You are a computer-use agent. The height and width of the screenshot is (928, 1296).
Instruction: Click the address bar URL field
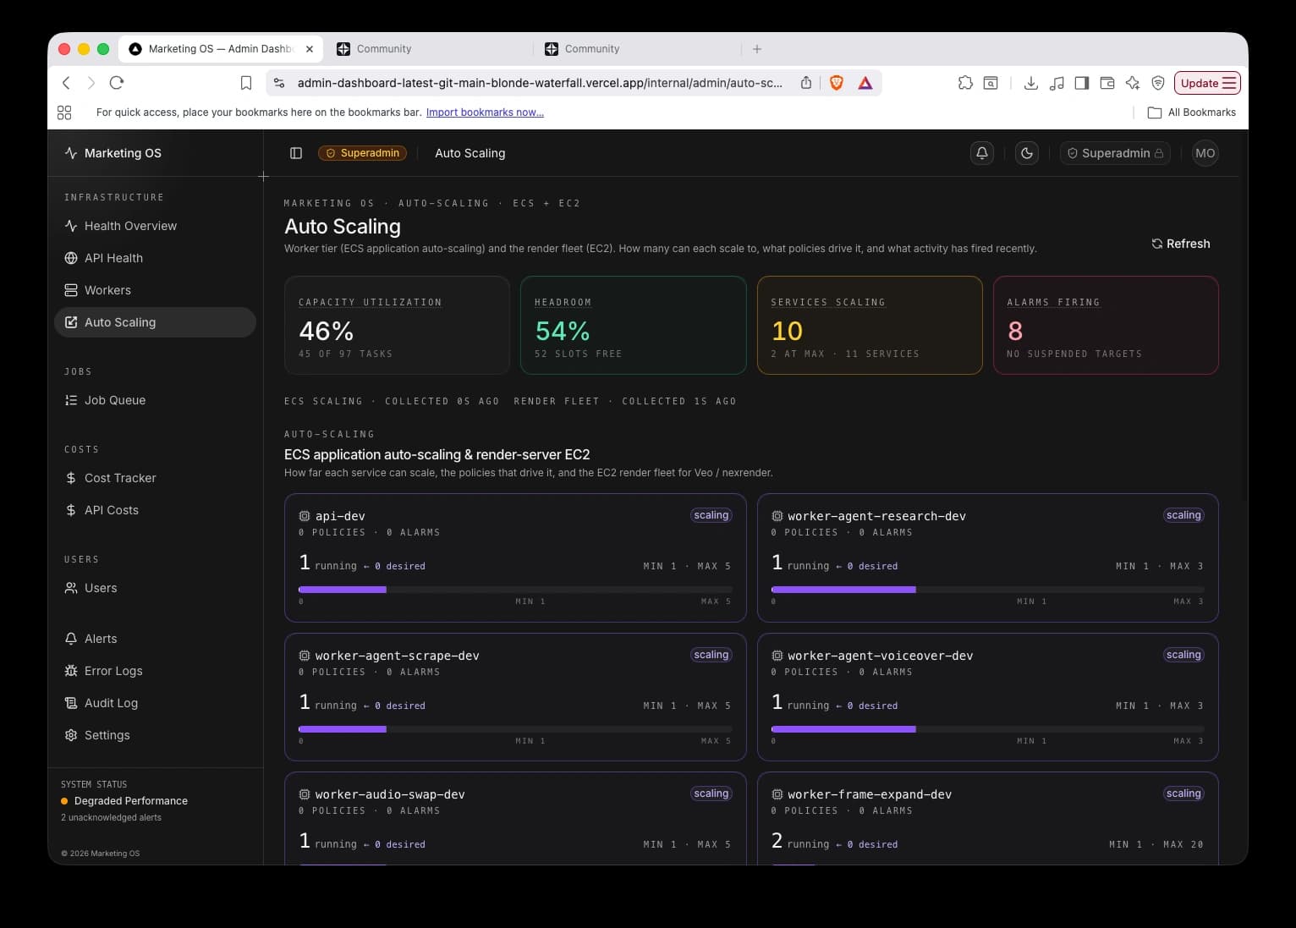(x=540, y=83)
